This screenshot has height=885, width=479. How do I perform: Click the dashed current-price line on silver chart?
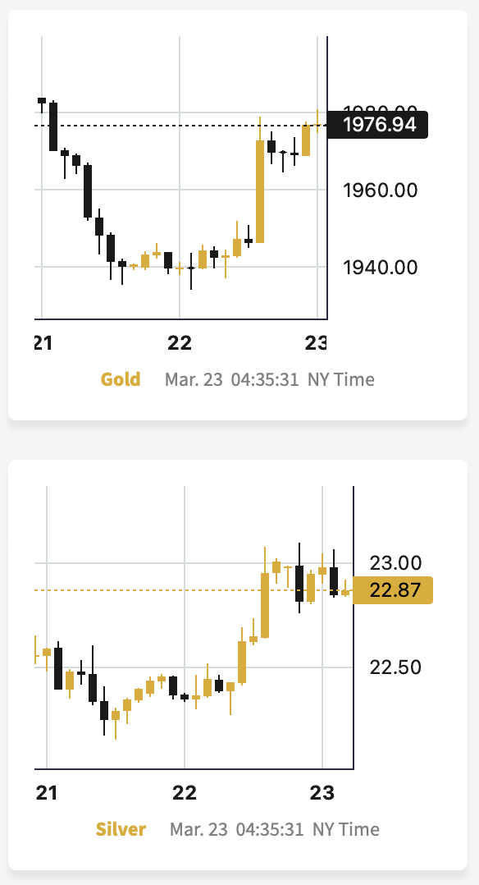(x=193, y=590)
